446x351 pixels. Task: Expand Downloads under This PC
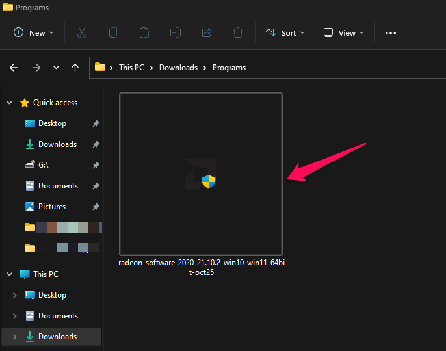[x=14, y=337]
